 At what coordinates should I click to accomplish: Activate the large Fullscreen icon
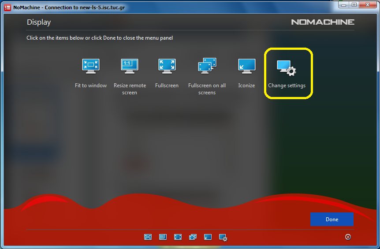[167, 65]
